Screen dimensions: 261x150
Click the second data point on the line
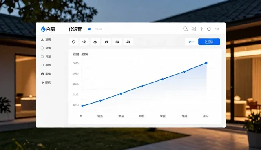pos(100,101)
